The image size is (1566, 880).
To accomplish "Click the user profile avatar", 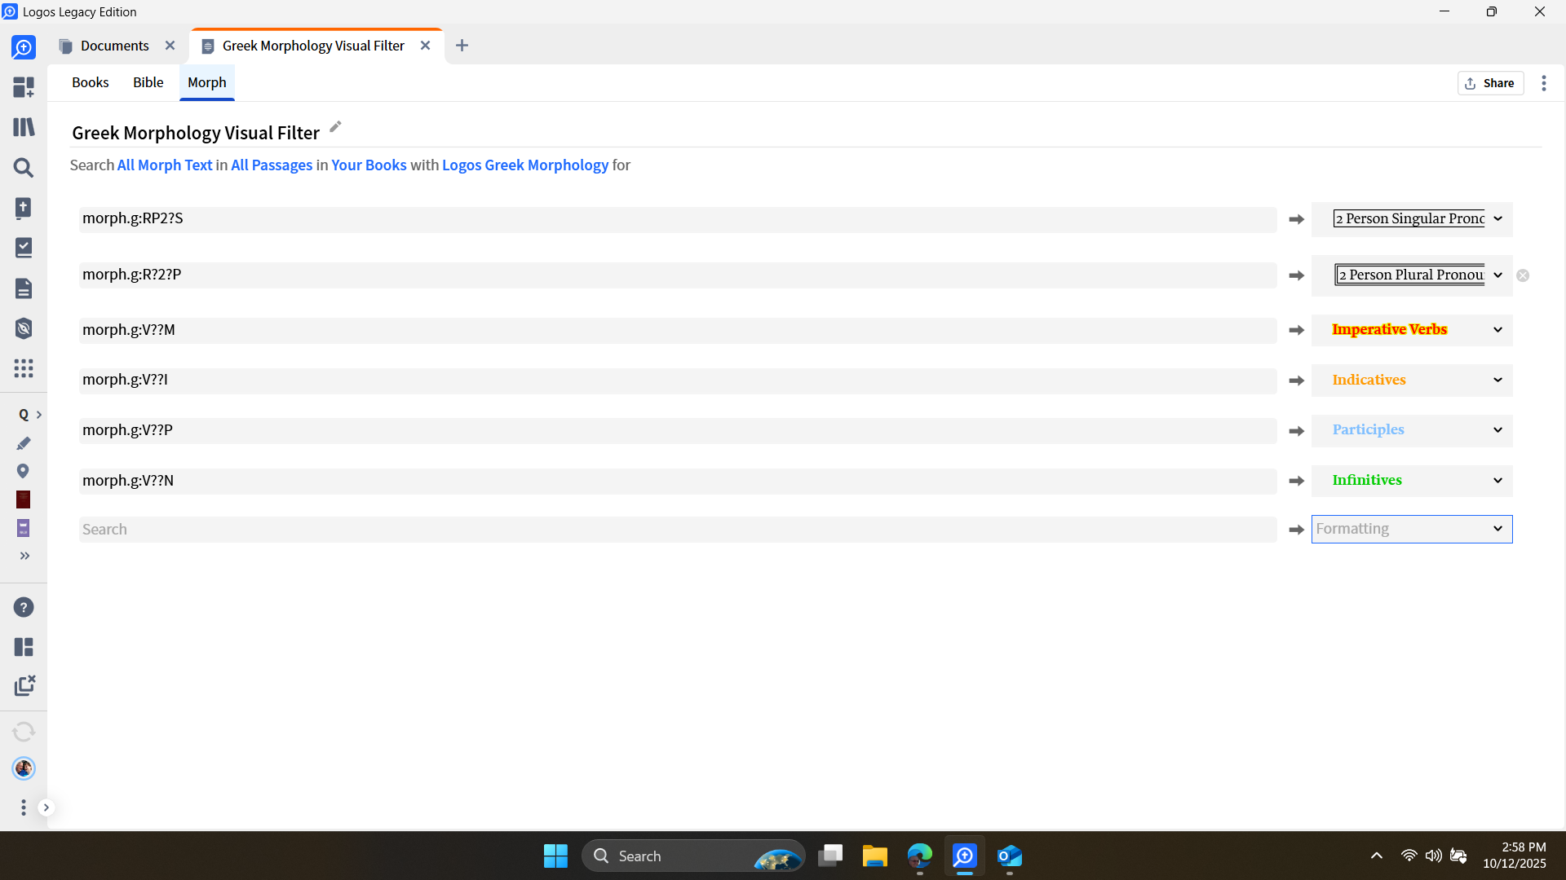I will coord(24,768).
